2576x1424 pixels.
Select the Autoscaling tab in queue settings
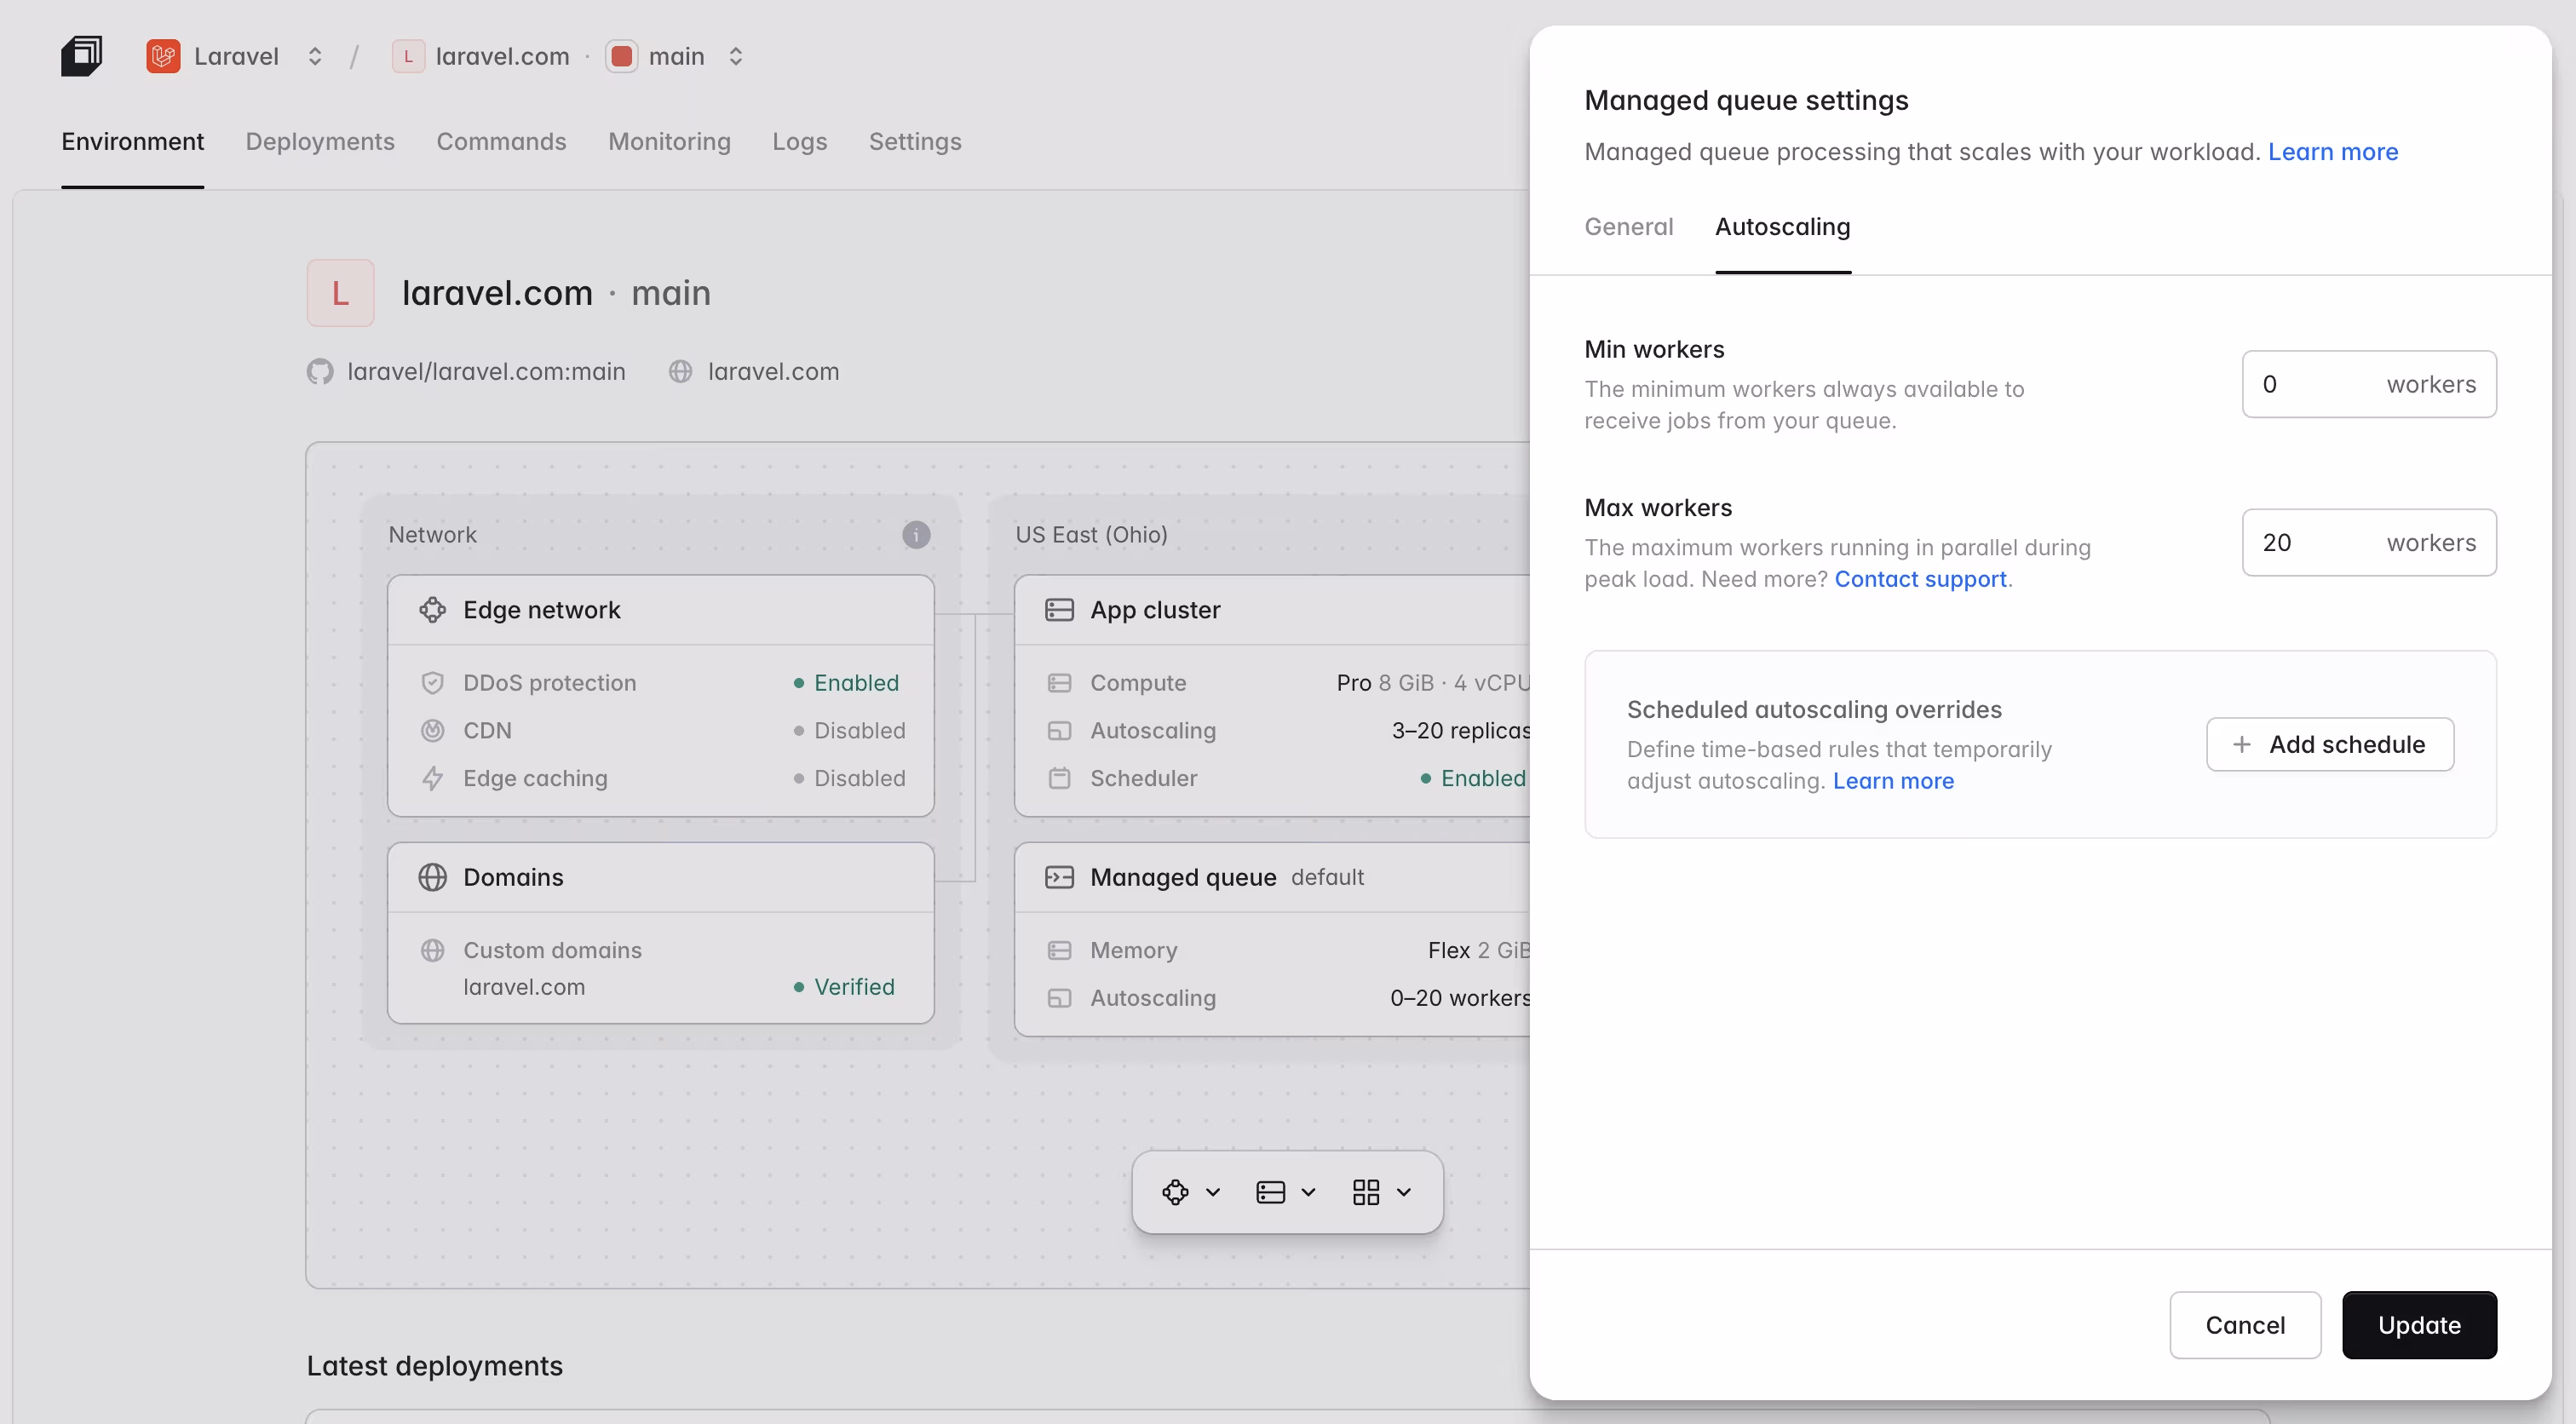(x=1782, y=227)
